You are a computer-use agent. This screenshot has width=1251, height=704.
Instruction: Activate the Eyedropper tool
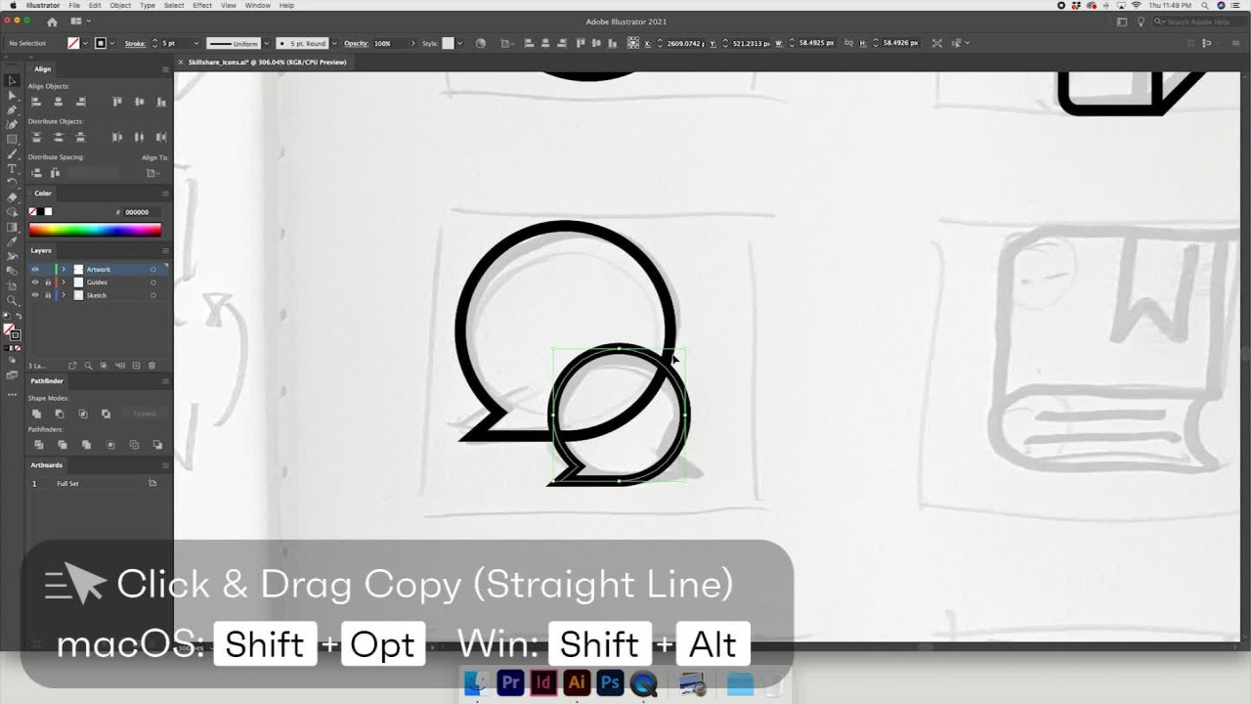pyautogui.click(x=12, y=242)
